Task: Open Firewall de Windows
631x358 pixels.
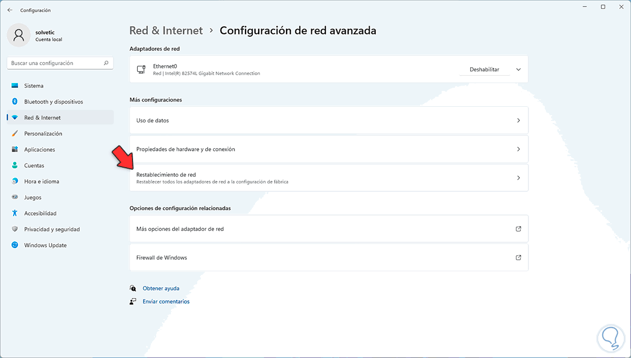Action: [x=329, y=258]
